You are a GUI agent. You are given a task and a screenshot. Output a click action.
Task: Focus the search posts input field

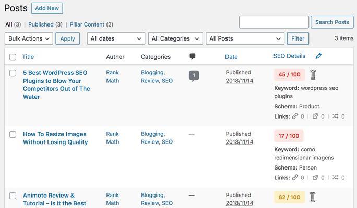pos(274,22)
